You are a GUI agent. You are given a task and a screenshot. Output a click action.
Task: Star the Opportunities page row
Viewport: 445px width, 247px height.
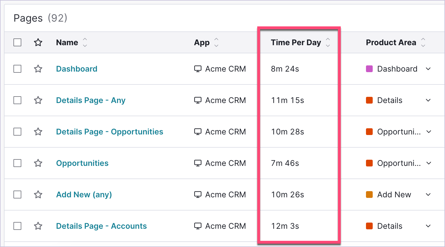pos(38,163)
